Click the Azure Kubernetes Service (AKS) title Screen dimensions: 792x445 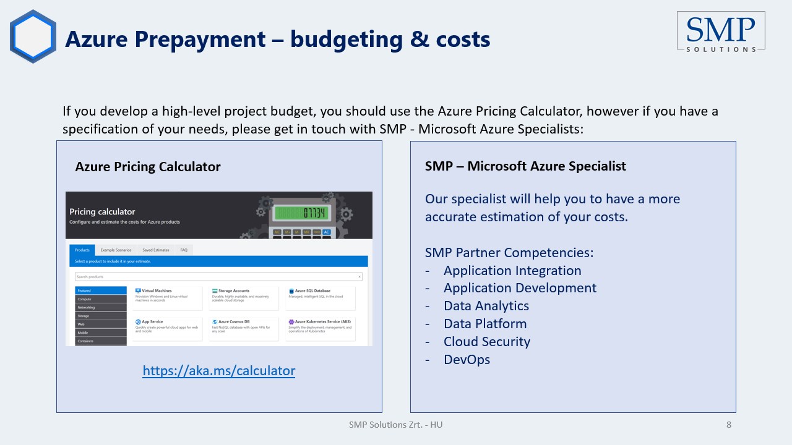(x=323, y=321)
